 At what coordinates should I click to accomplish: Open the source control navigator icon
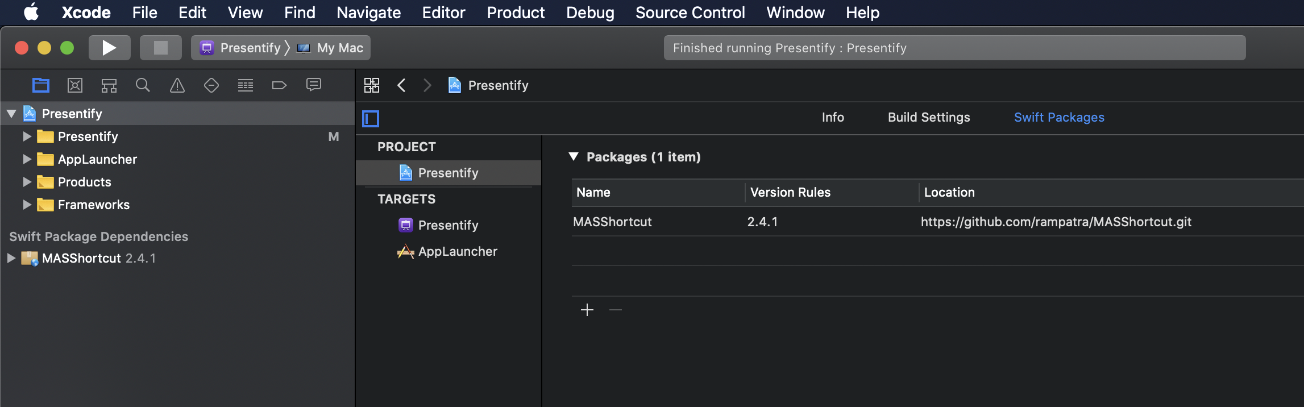click(75, 85)
